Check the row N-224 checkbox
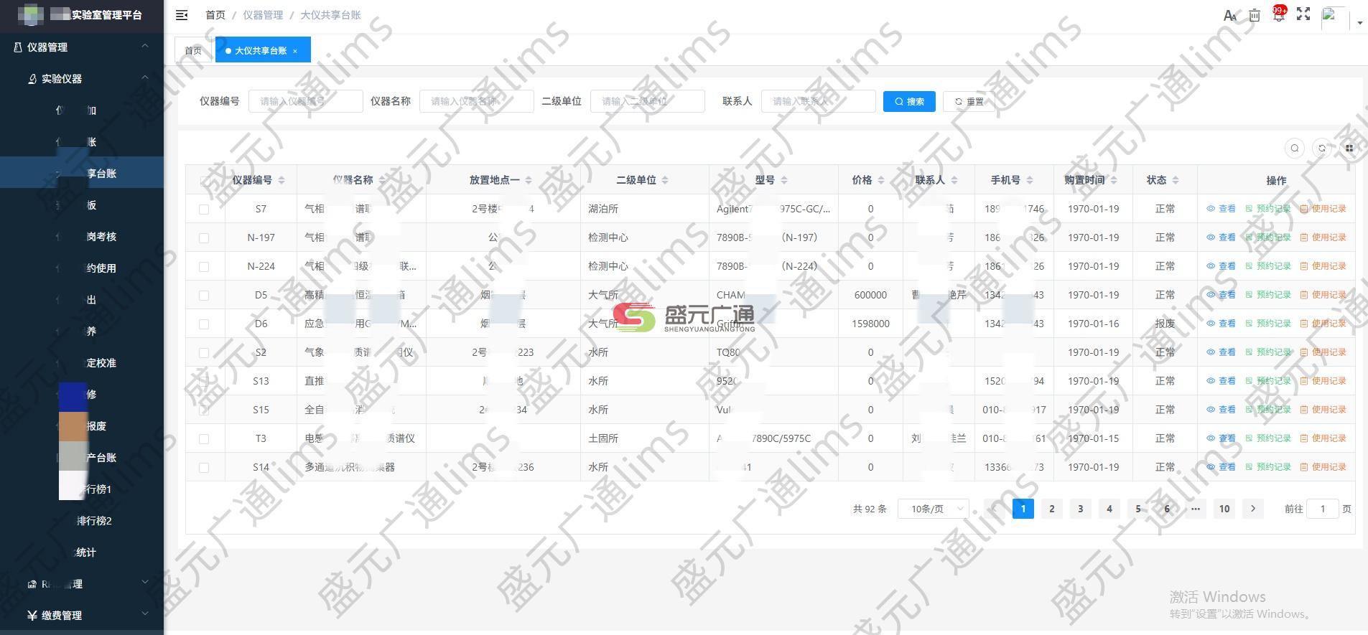Image resolution: width=1368 pixels, height=635 pixels. tap(205, 266)
